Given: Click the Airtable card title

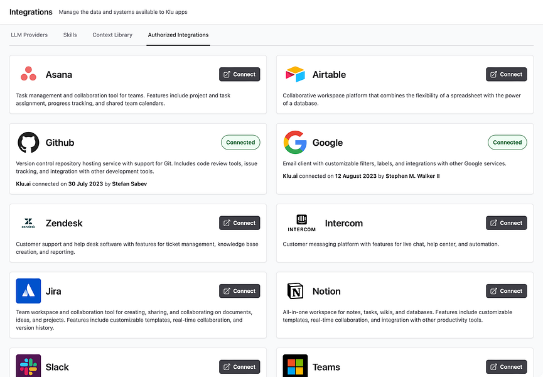Looking at the screenshot, I should tap(329, 75).
